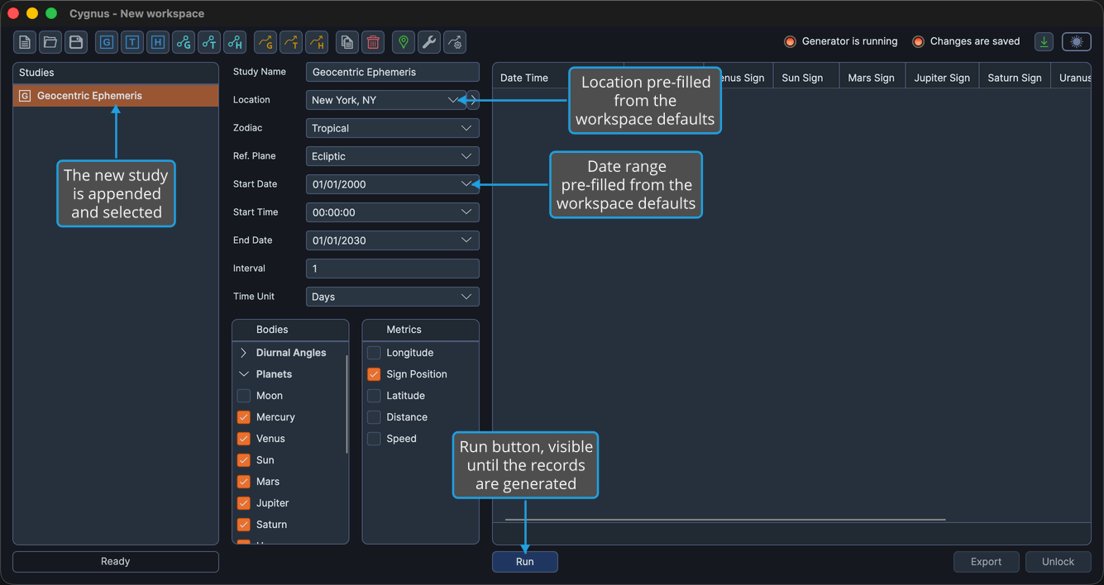Click the Unlock button
Viewport: 1104px width, 585px height.
pyautogui.click(x=1059, y=562)
